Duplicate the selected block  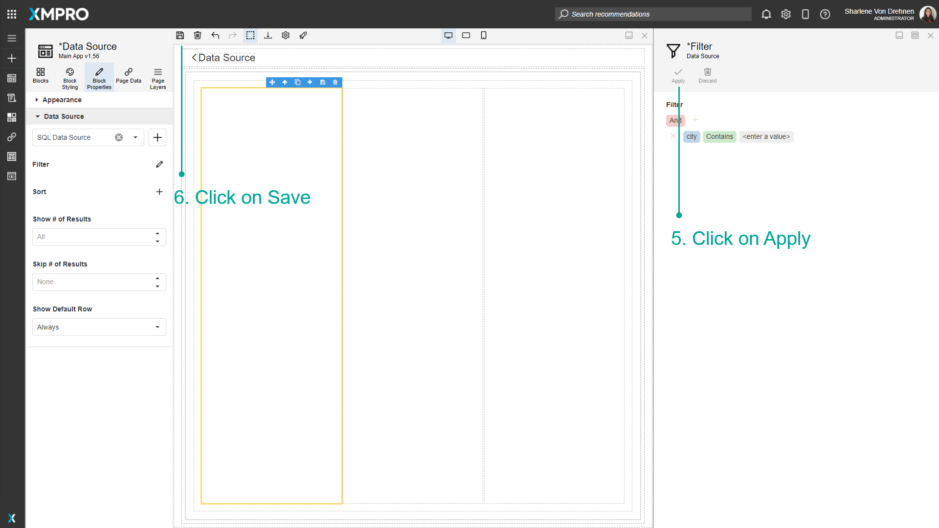298,82
